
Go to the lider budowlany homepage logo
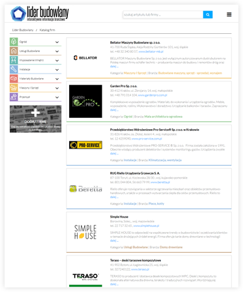pyautogui.click(x=40, y=14)
